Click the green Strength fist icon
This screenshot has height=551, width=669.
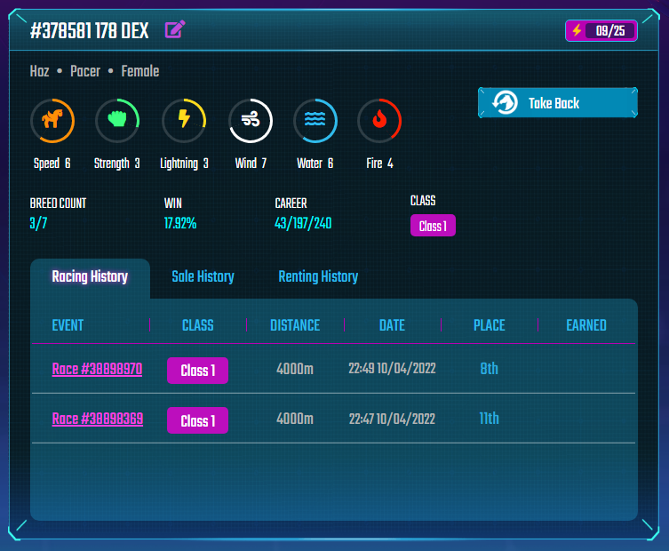click(x=117, y=120)
